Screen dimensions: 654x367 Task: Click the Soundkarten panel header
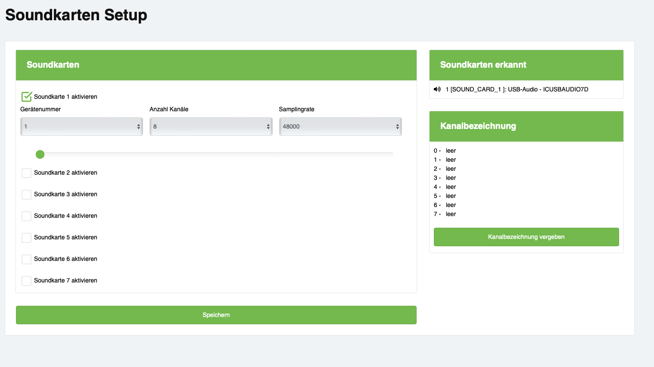click(x=216, y=65)
